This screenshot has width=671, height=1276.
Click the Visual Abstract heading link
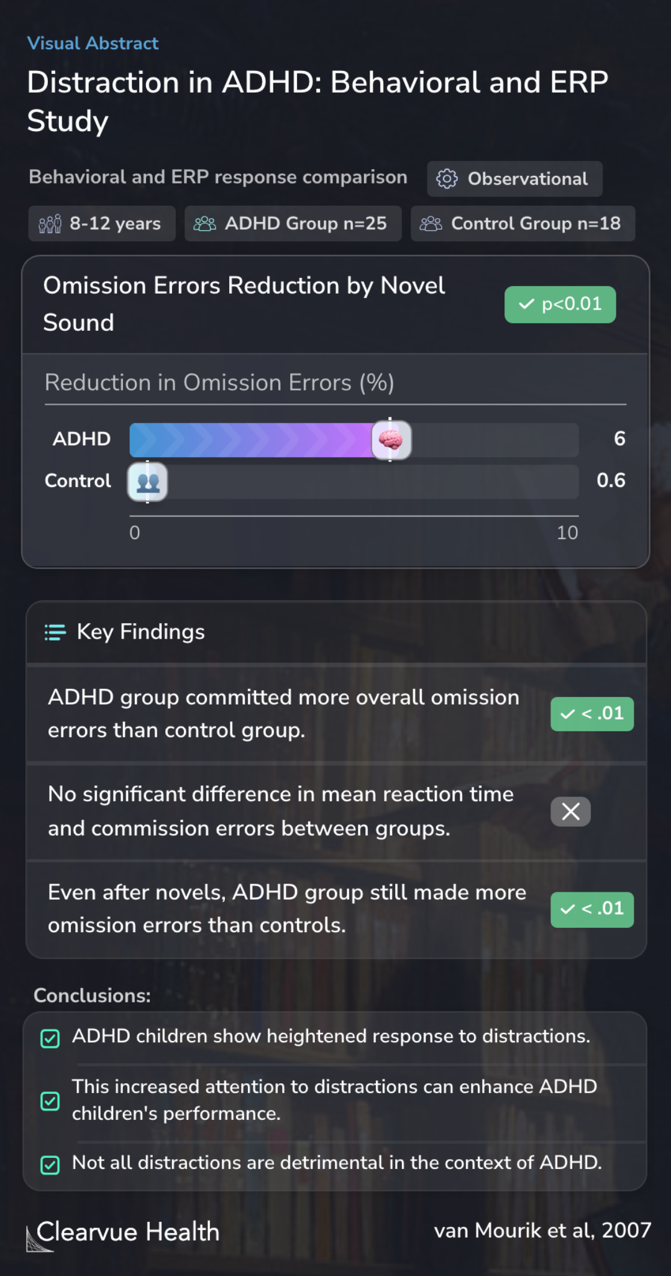tap(93, 43)
